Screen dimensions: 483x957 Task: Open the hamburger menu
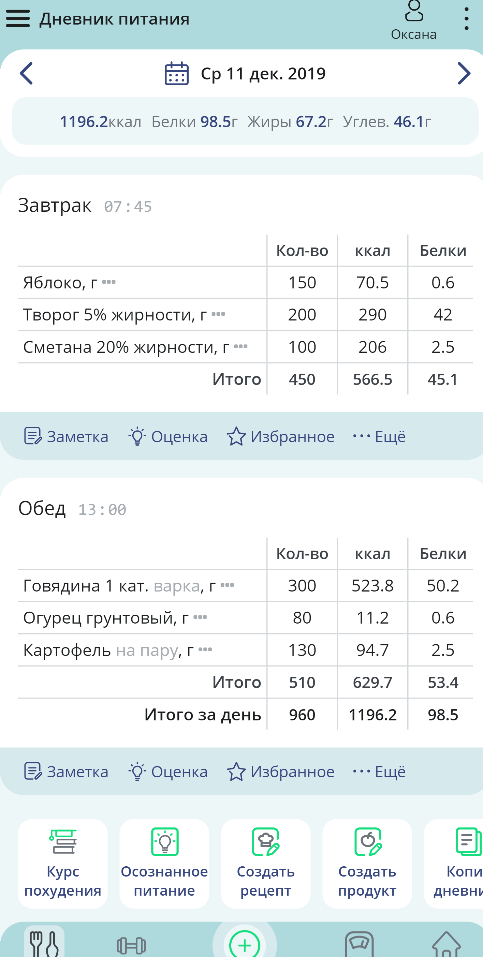(x=18, y=18)
